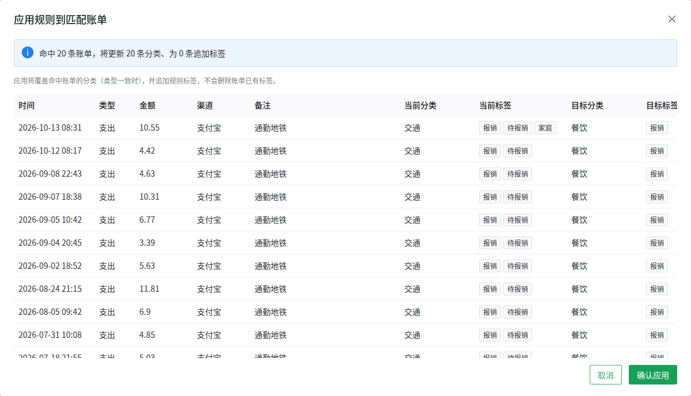Image resolution: width=691 pixels, height=396 pixels.
Task: Select the row dated 2026-09-07 18:38
Action: pyautogui.click(x=345, y=197)
